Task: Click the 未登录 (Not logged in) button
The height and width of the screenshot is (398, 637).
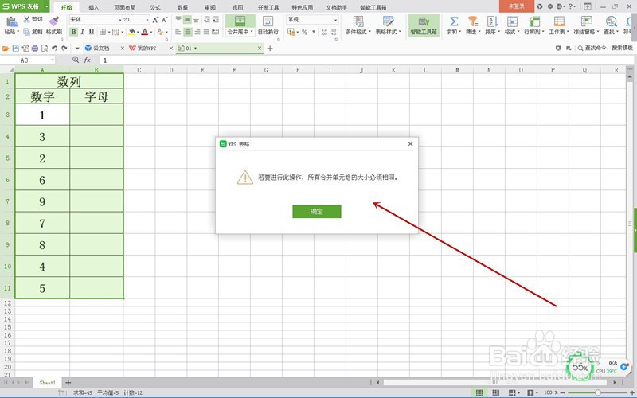Action: pos(516,6)
